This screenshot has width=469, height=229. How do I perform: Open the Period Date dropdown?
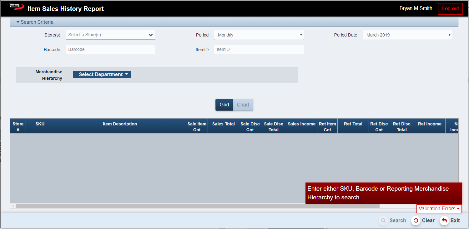(407, 35)
